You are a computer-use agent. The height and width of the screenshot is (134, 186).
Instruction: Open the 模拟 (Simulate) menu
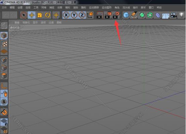click(67, 7)
